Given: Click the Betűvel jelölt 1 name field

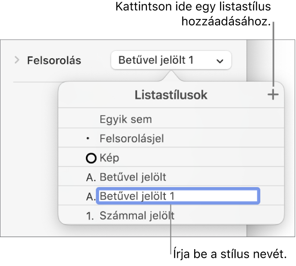Looking at the screenshot, I should coord(178,196).
